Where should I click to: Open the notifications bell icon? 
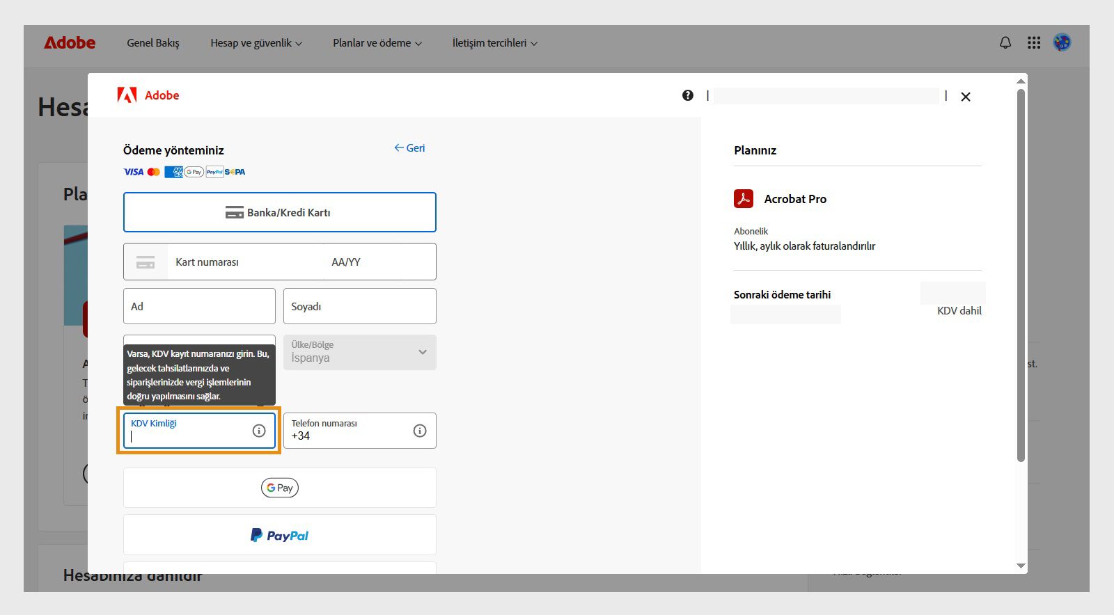click(x=1005, y=43)
